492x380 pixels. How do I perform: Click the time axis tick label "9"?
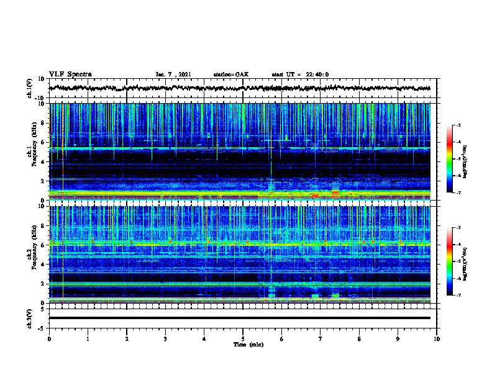click(x=398, y=339)
